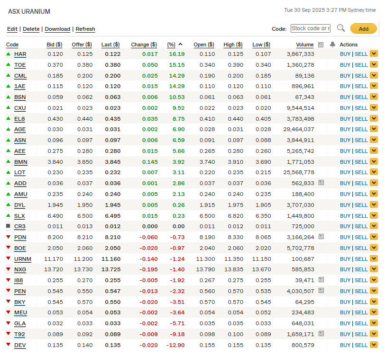Click SELL for LOT
The image size is (385, 356).
point(361,173)
